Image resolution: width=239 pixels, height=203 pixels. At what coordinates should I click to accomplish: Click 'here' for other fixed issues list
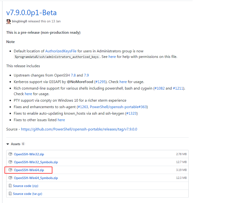click(x=61, y=120)
